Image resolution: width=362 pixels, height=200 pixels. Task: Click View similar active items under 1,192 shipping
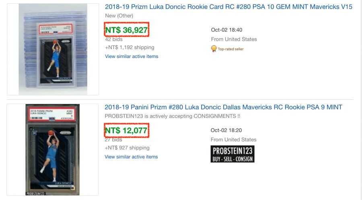click(x=132, y=56)
